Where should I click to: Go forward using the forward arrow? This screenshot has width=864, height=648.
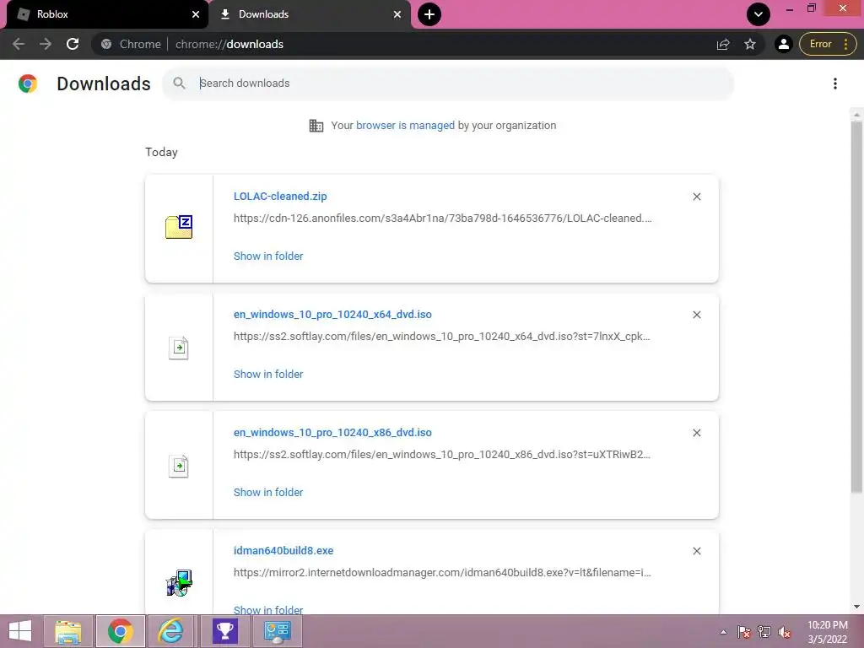coord(46,44)
